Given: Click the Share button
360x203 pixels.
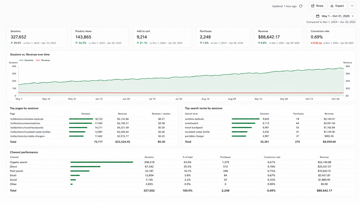Looking at the screenshot, I should [317, 6].
